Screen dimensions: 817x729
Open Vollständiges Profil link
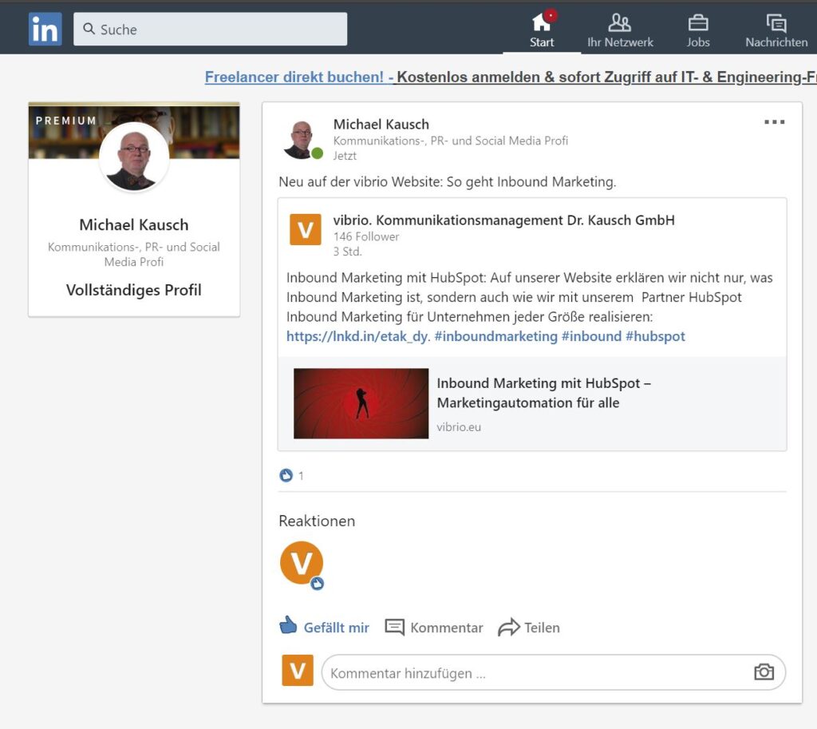pyautogui.click(x=134, y=290)
